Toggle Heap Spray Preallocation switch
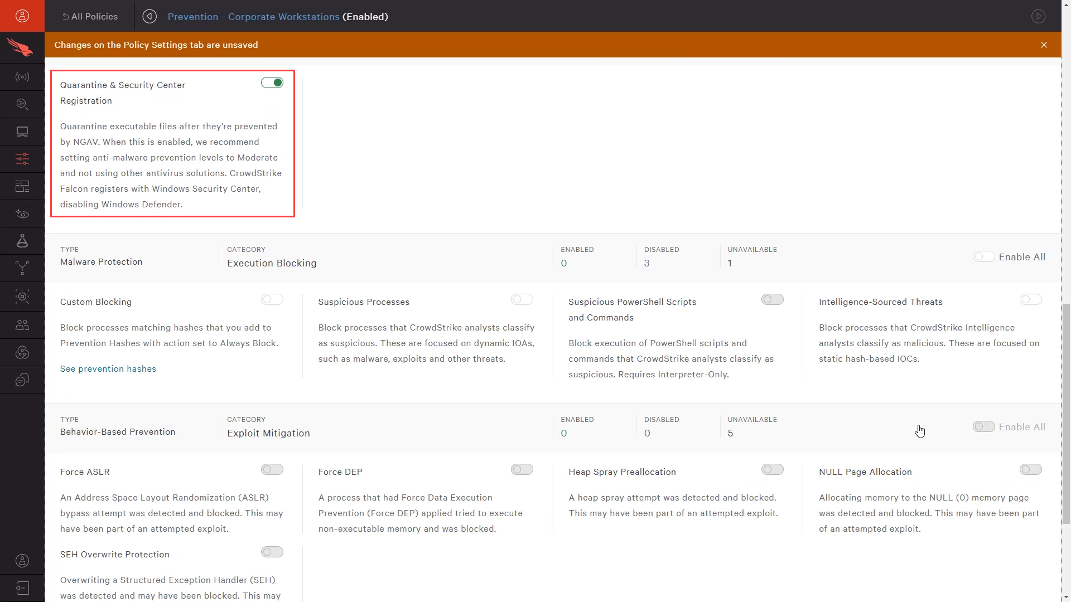This screenshot has width=1071, height=602. click(x=773, y=469)
